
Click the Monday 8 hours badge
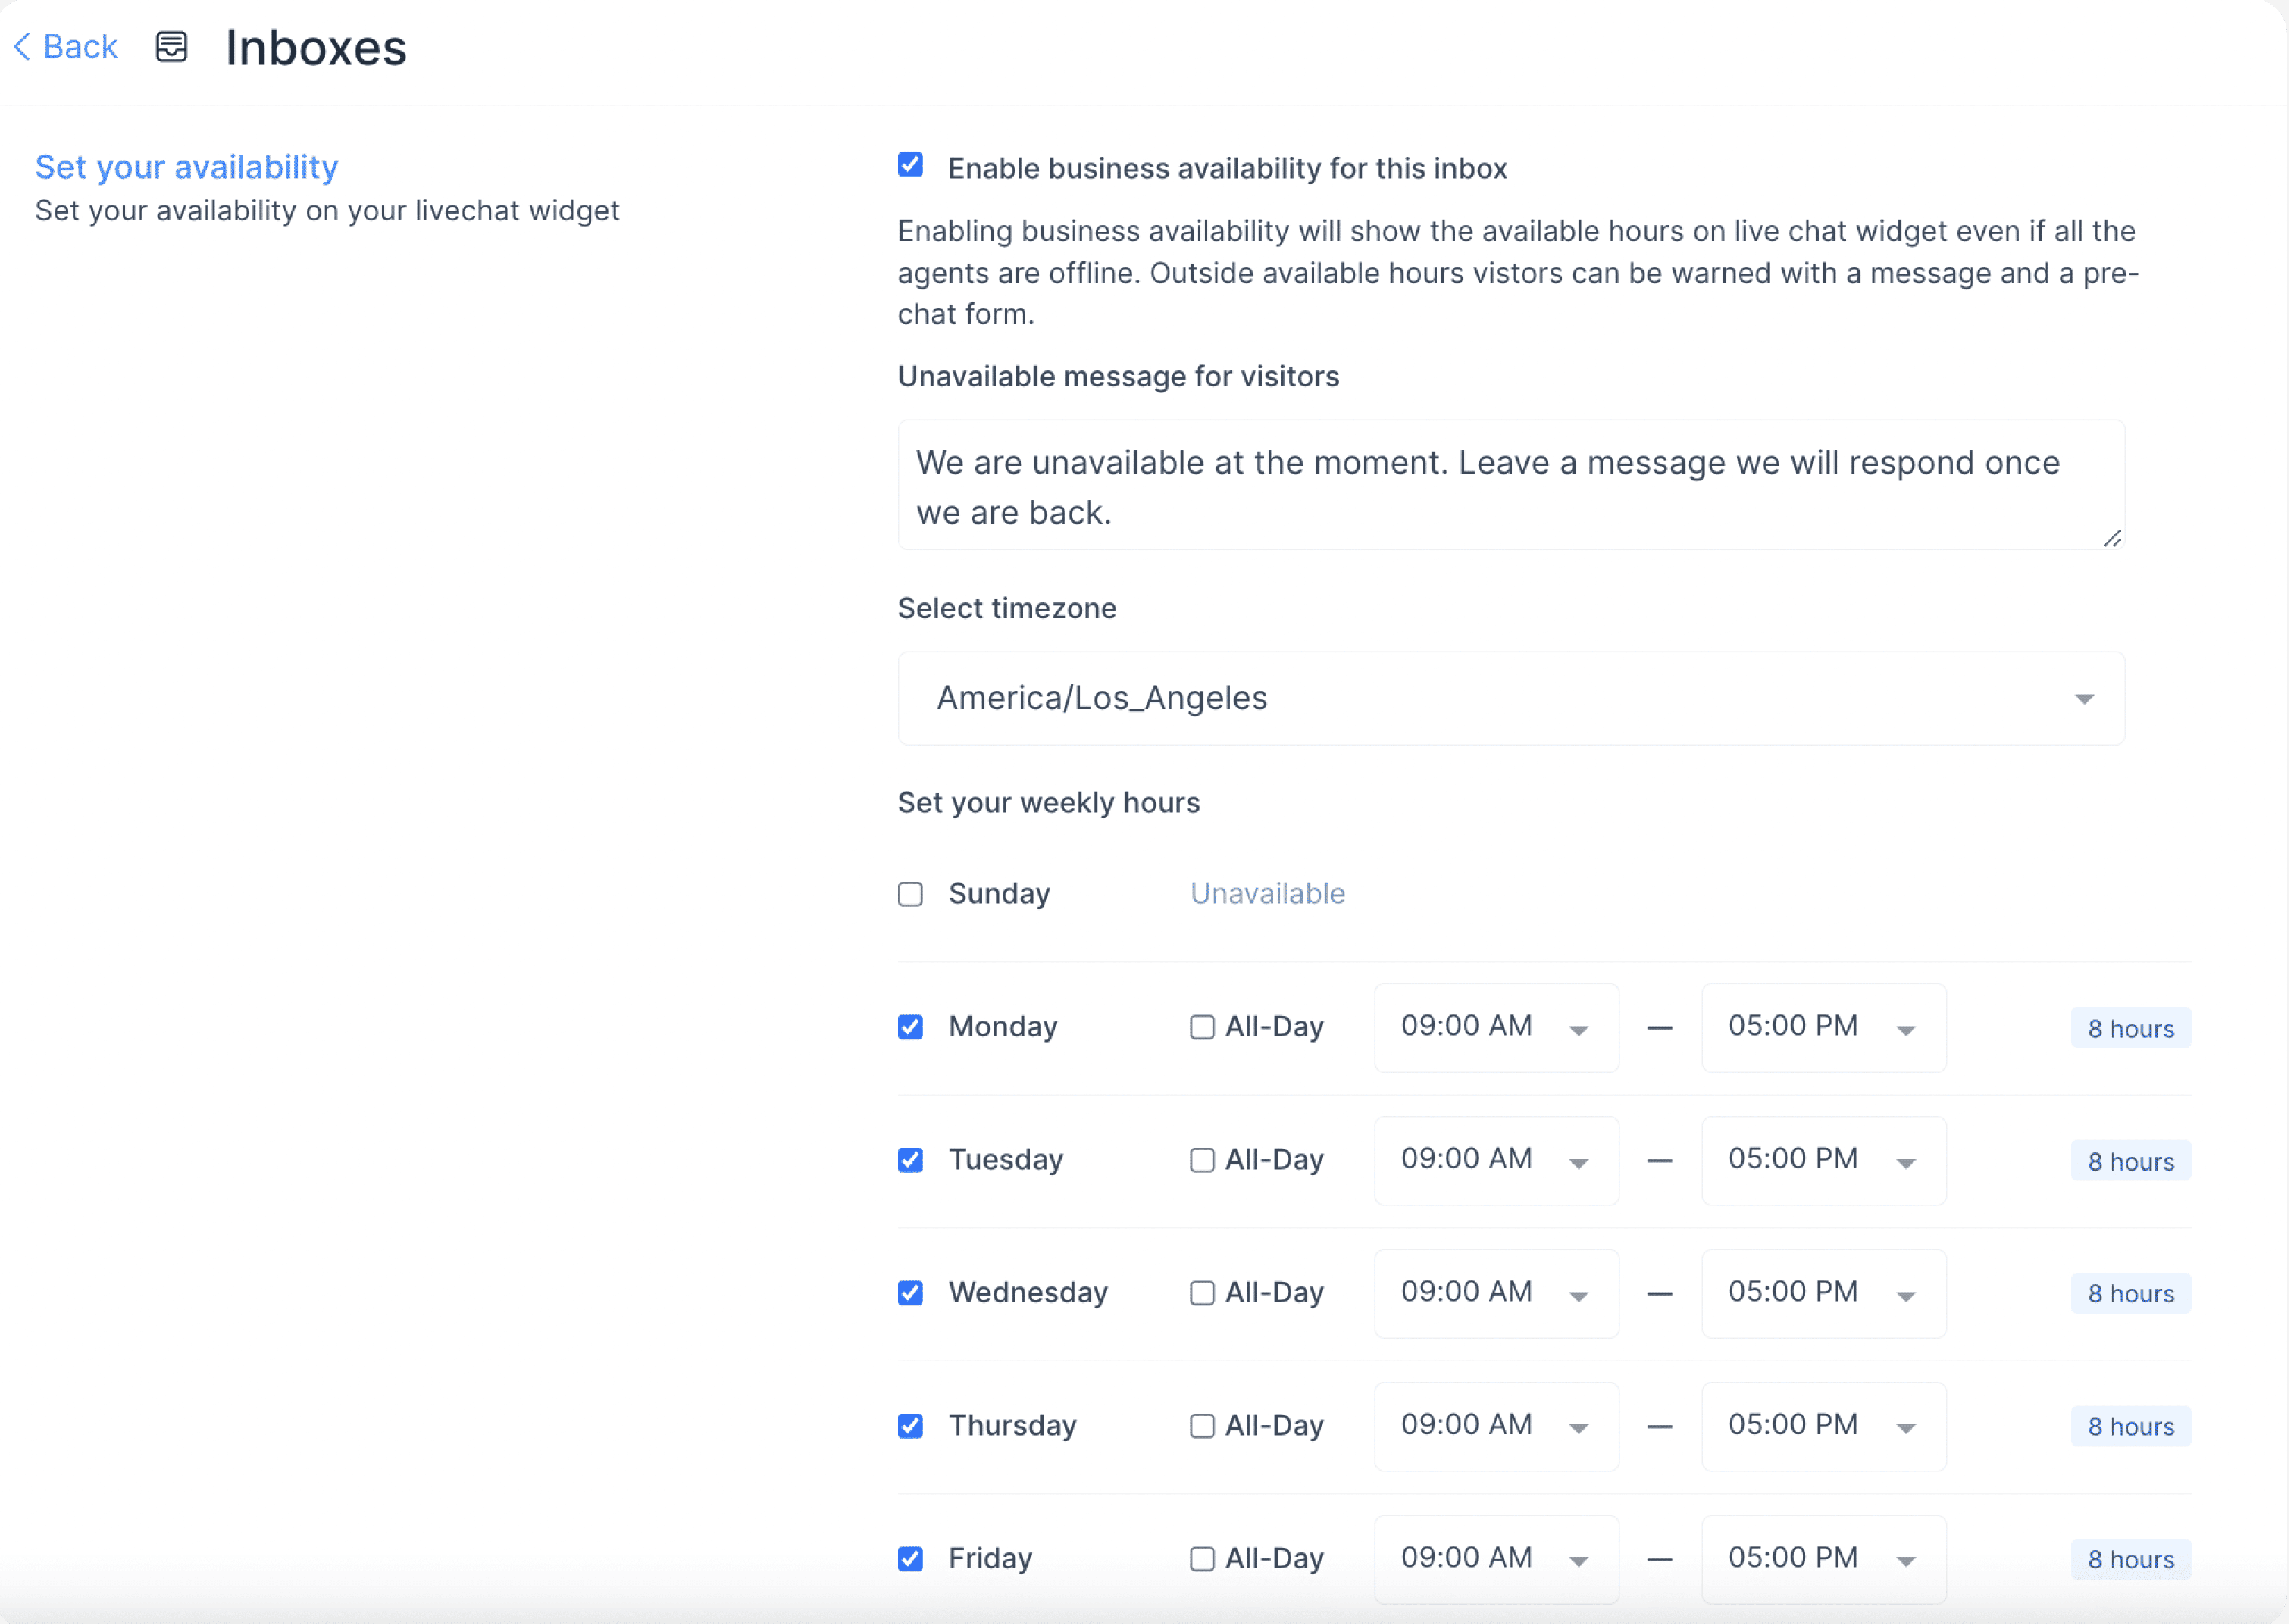[2131, 1028]
